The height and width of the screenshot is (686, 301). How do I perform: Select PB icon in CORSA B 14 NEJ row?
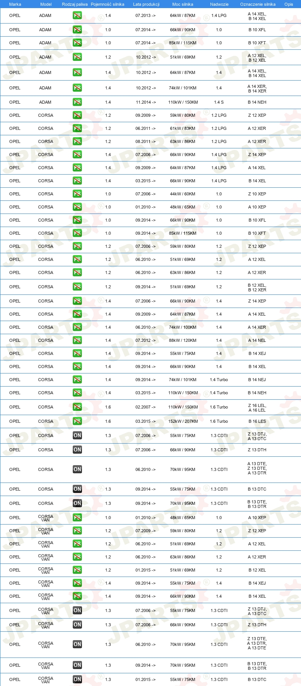77,380
